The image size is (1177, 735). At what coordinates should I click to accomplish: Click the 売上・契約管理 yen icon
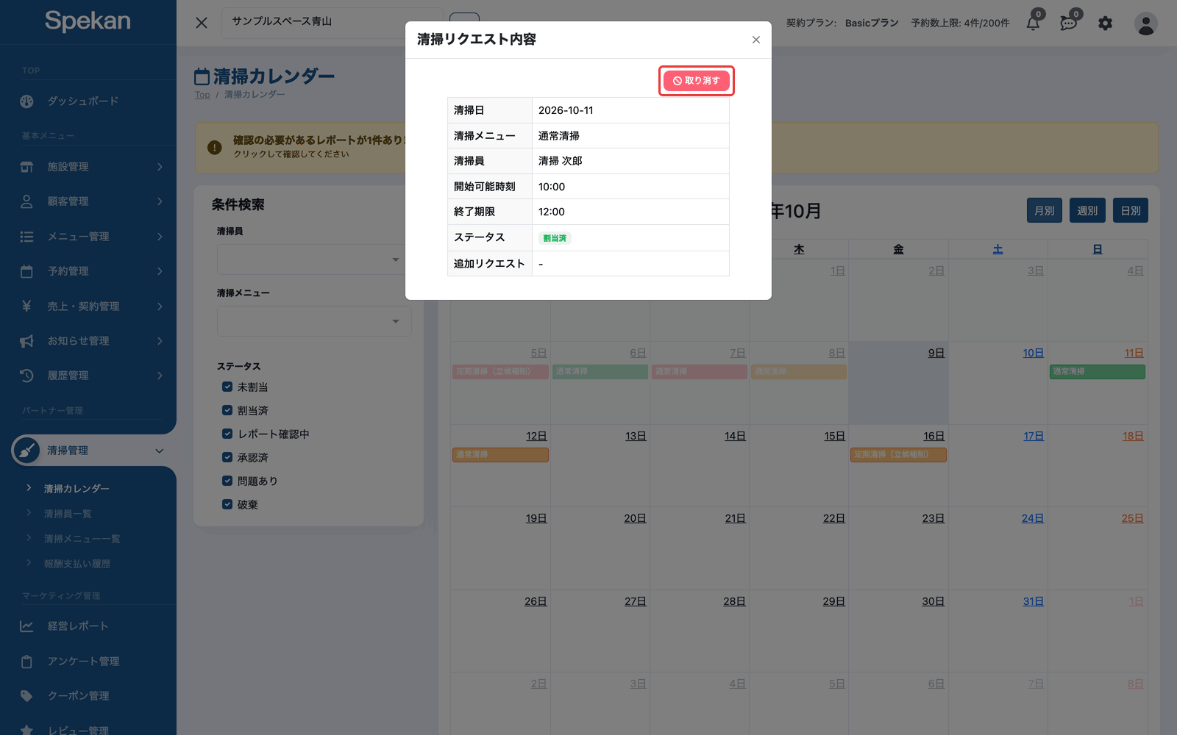pos(27,306)
